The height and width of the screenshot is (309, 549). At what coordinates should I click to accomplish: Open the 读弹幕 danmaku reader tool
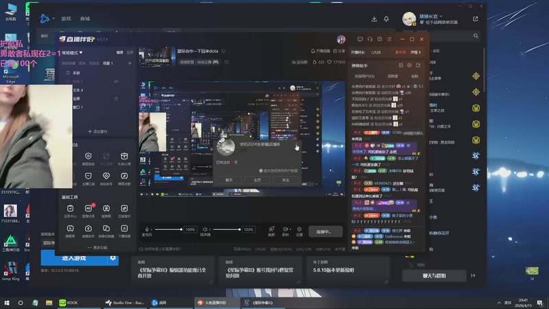tap(106, 211)
